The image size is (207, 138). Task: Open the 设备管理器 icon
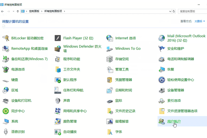162,90
